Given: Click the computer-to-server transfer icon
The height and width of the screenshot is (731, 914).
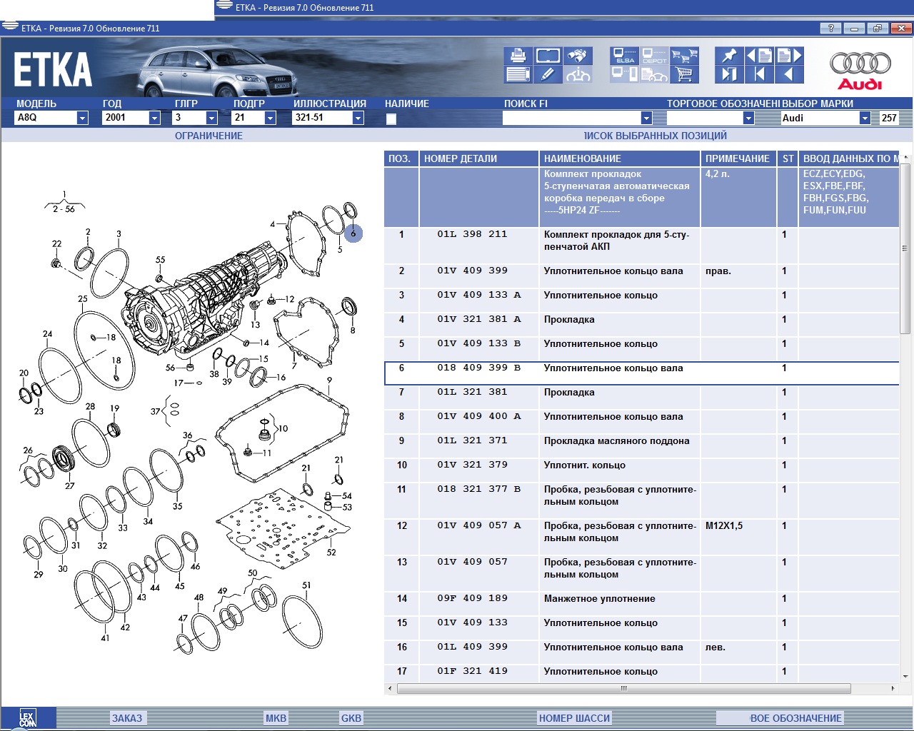Looking at the screenshot, I should point(625,74).
